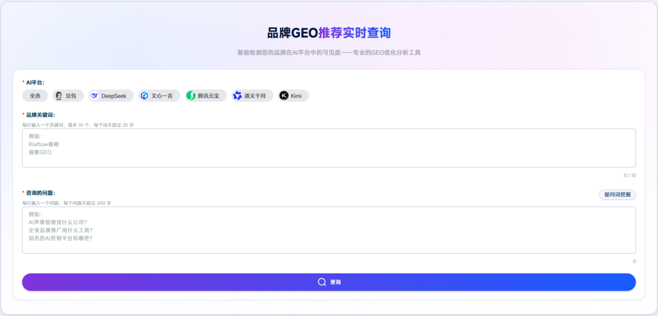Click the black Kimi K logo icon

point(284,96)
